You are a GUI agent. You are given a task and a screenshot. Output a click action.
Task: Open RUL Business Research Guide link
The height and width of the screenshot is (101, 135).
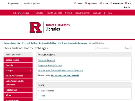coord(65,75)
